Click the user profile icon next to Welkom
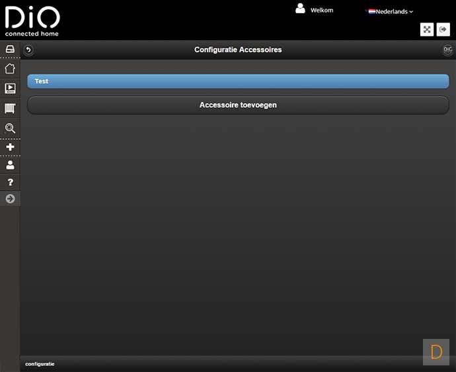The height and width of the screenshot is (372, 456). click(x=300, y=9)
